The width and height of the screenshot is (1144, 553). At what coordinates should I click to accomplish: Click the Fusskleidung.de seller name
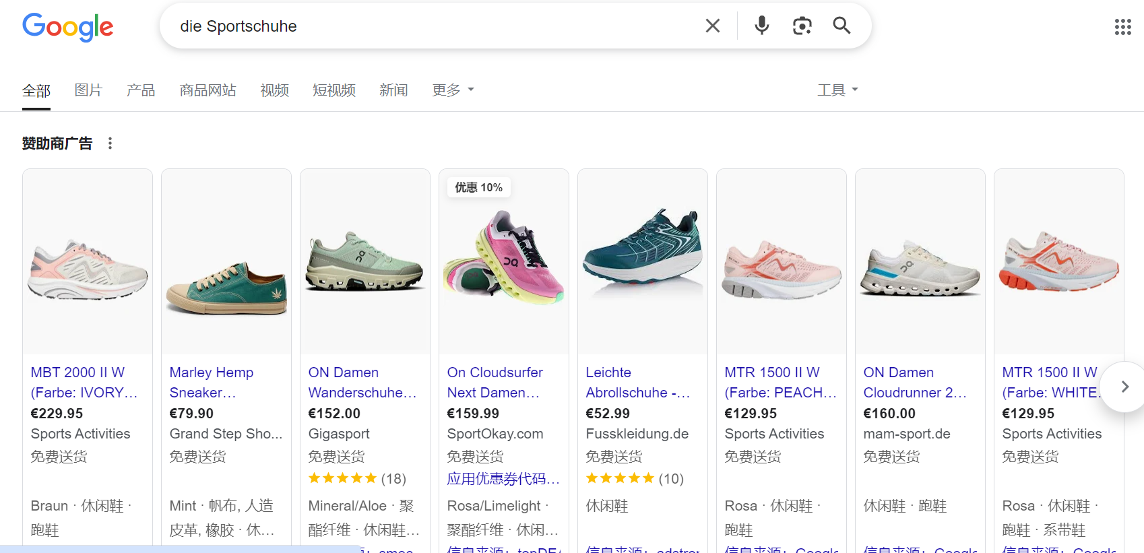pyautogui.click(x=637, y=434)
